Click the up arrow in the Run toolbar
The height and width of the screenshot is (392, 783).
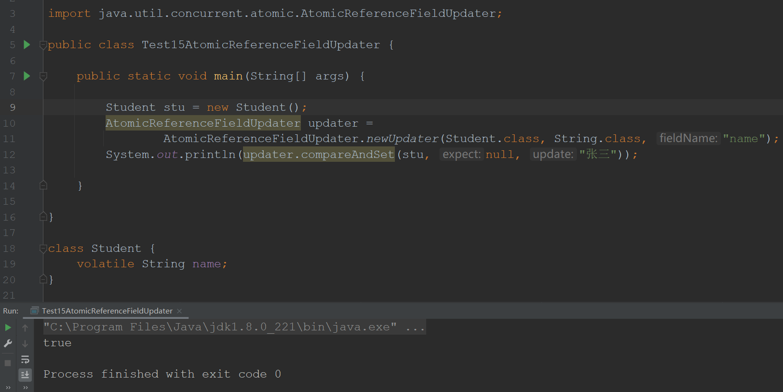(x=25, y=328)
